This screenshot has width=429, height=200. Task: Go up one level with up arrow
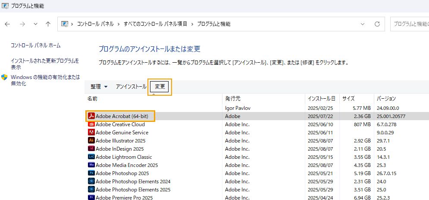(x=48, y=24)
